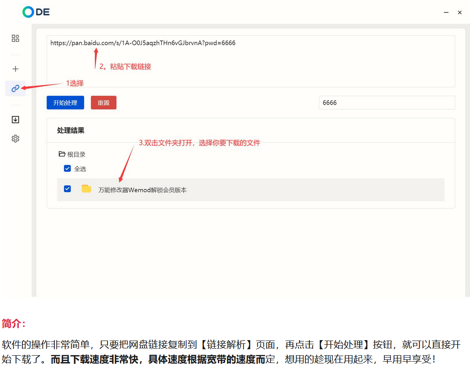This screenshot has width=470, height=368.
Task: Toggle the 全选 checkbox
Action: click(x=67, y=169)
